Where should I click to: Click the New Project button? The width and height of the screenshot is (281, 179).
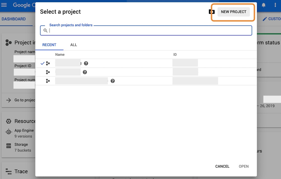tap(234, 12)
